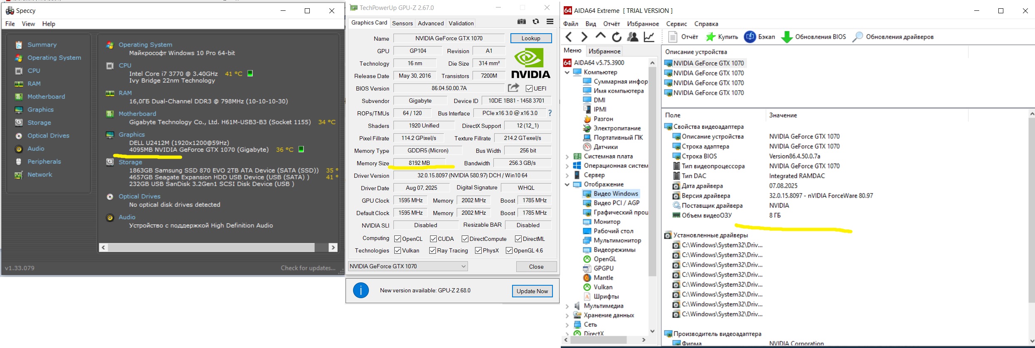Screen dimensions: 1035x348
Task: Take a GPU-Z screenshot with camera icon
Action: [522, 22]
